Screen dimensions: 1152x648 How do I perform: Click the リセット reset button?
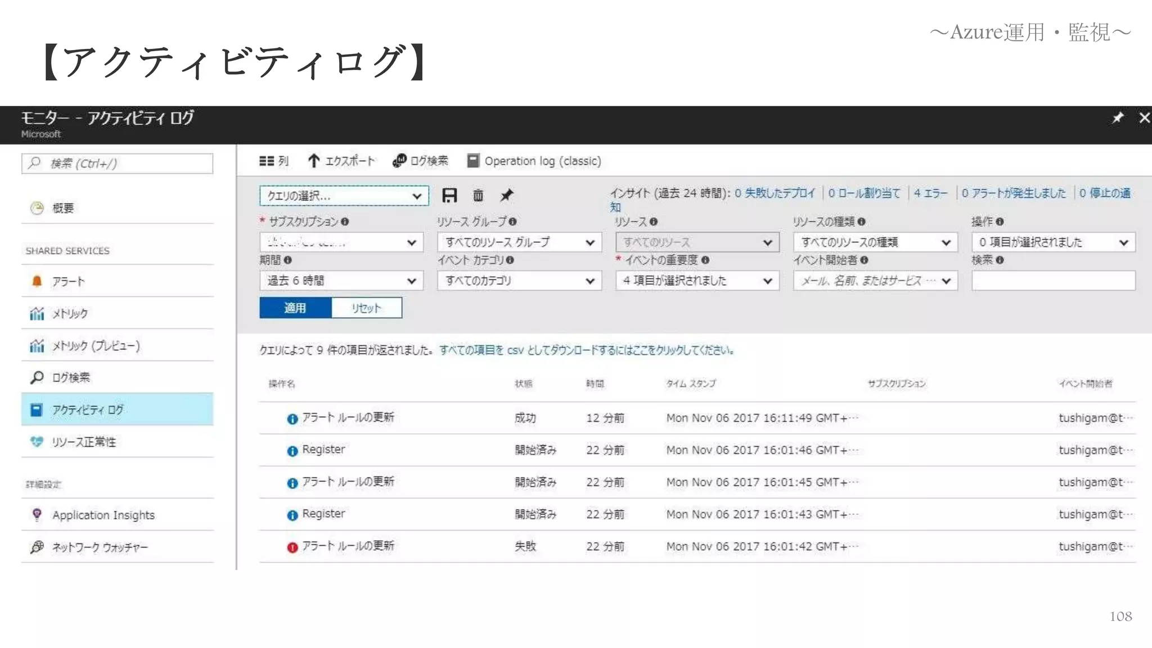[367, 308]
